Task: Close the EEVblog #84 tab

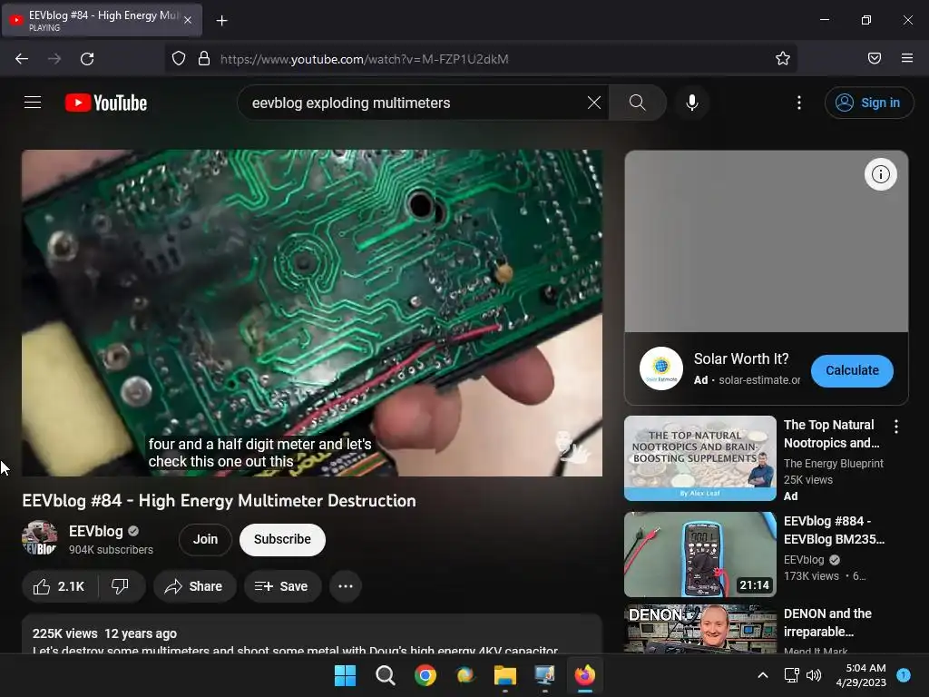Action: click(x=187, y=20)
